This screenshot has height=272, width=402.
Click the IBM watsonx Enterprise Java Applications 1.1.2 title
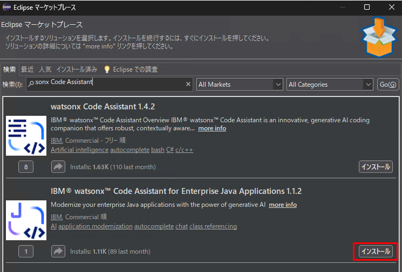[x=176, y=191]
